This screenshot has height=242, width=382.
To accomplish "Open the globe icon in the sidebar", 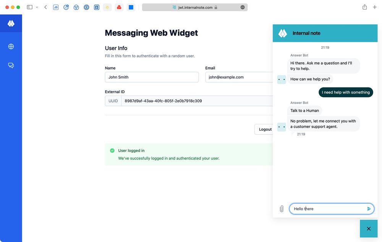I will pyautogui.click(x=11, y=46).
